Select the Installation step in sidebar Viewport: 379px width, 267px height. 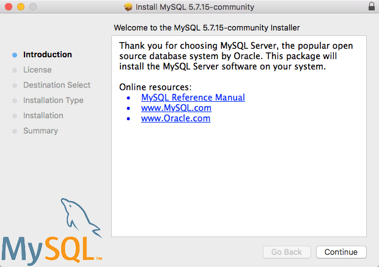(x=43, y=115)
